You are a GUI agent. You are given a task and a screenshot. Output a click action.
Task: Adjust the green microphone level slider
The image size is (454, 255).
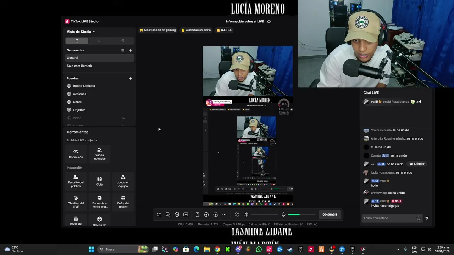click(301, 215)
